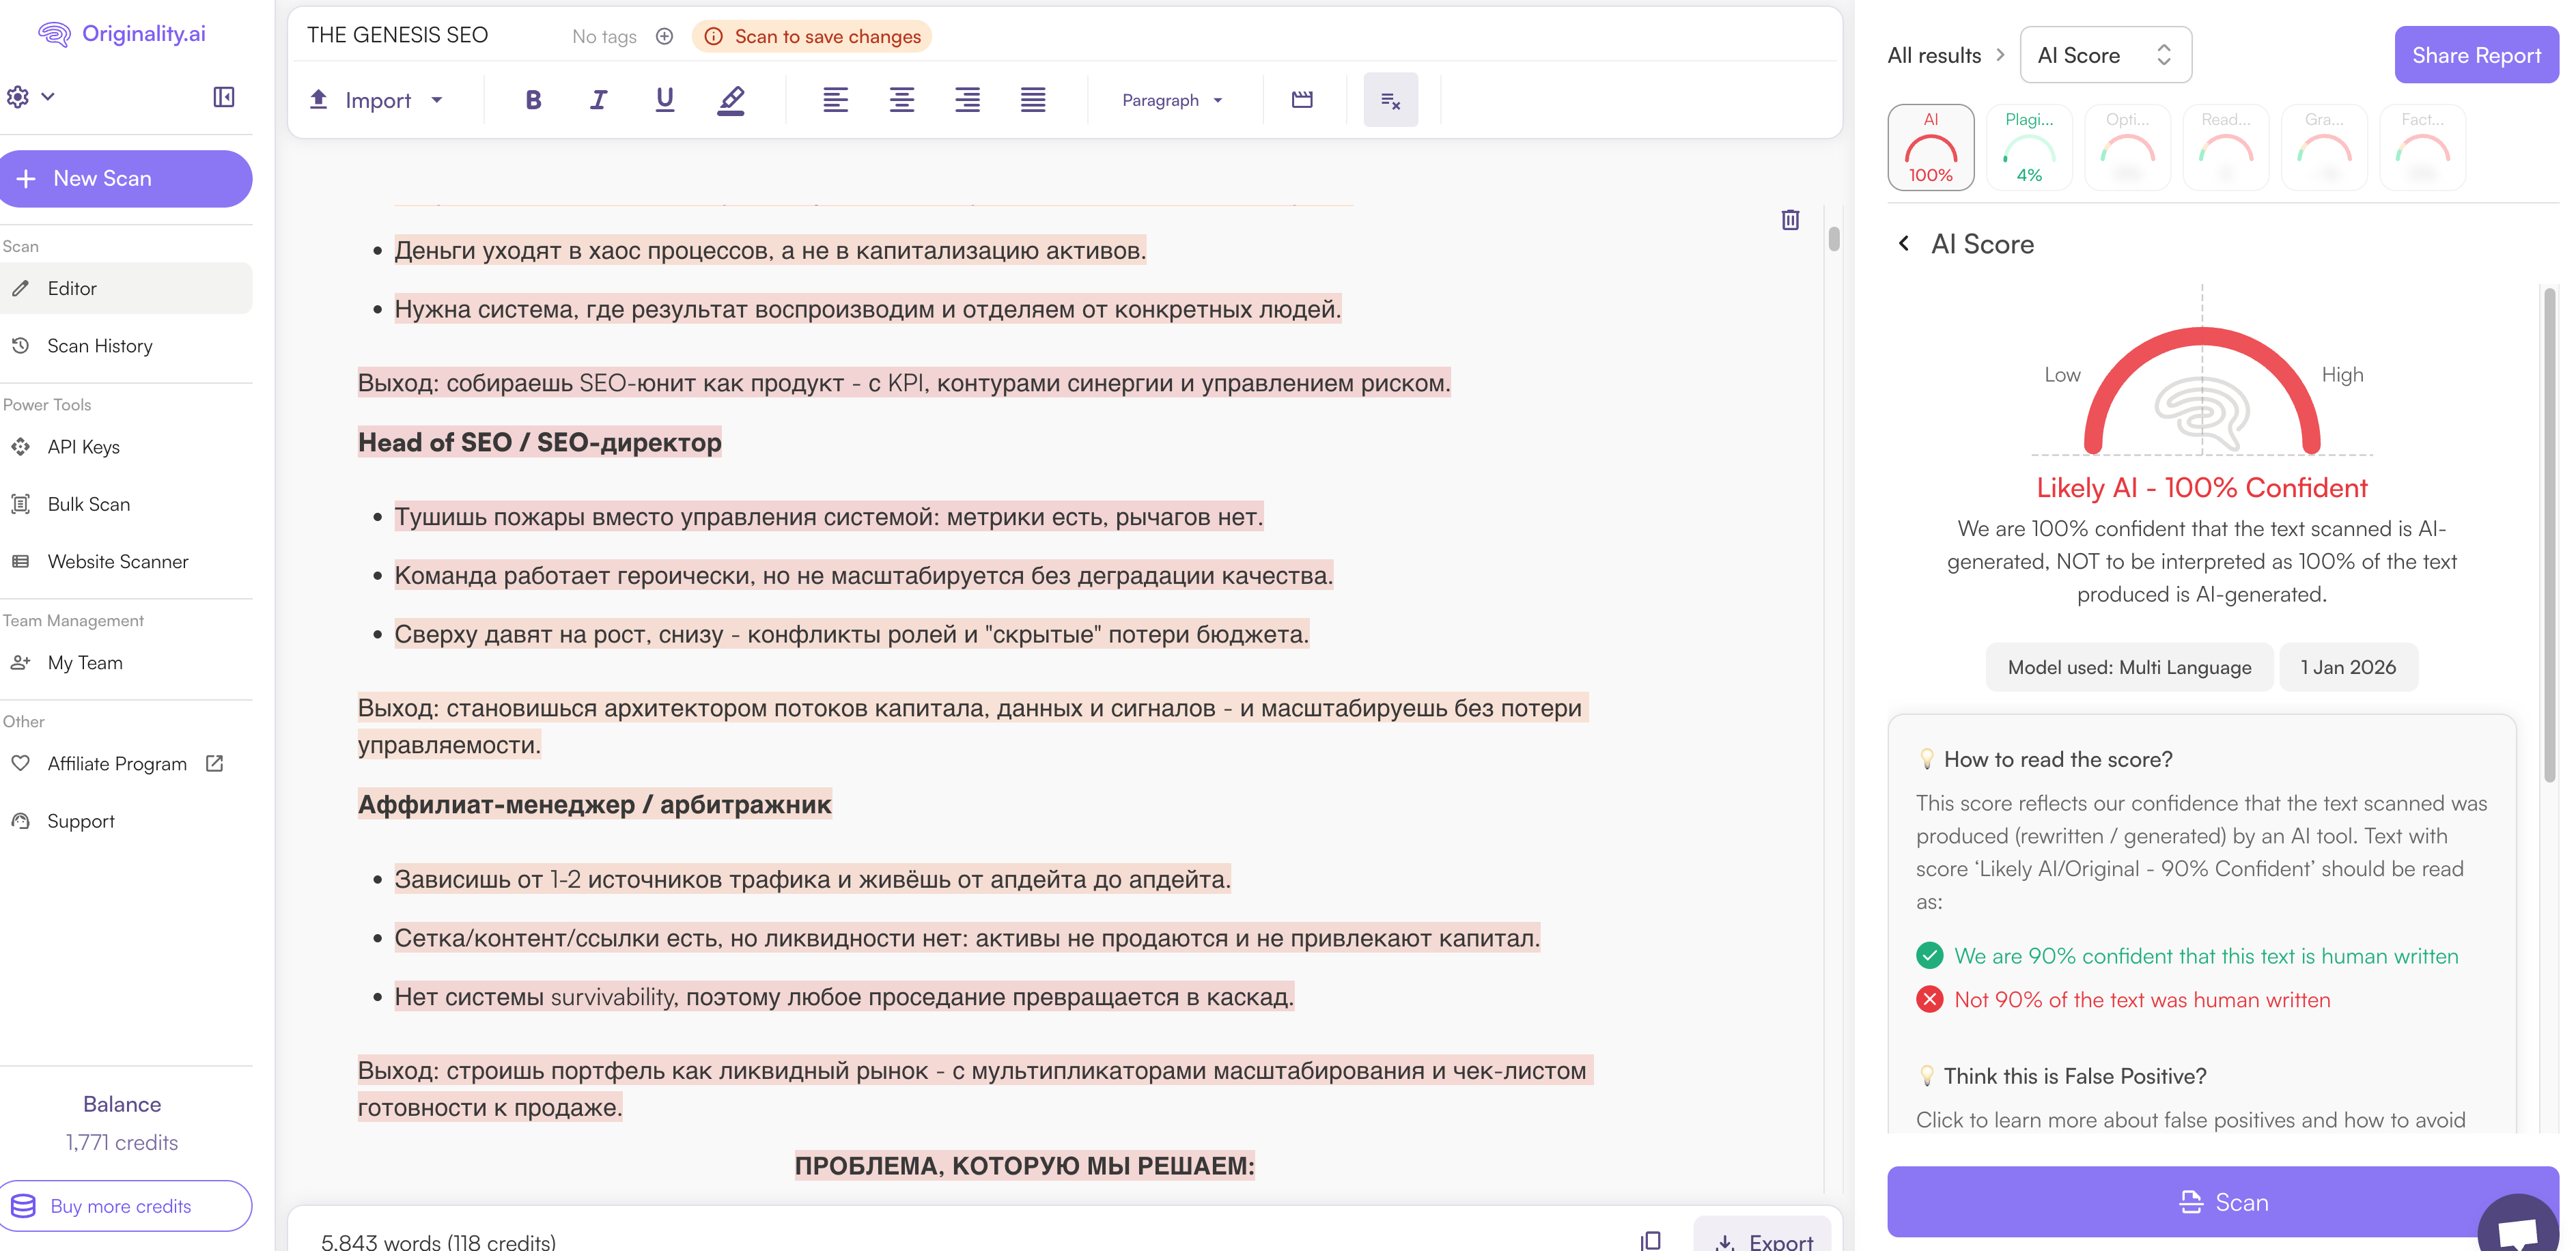
Task: Delete the document with the trash icon
Action: click(1790, 220)
